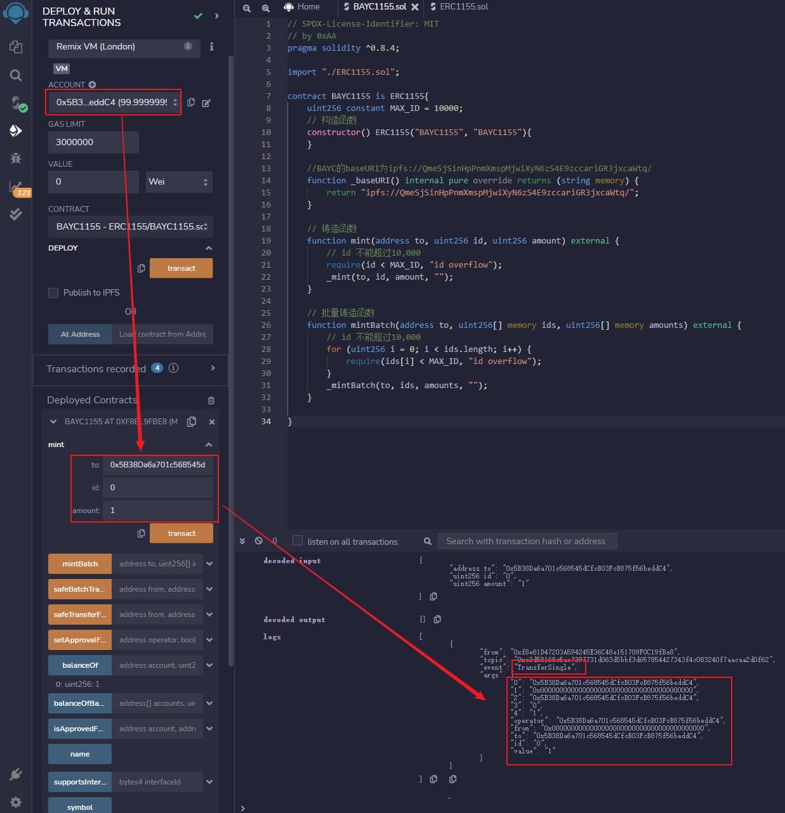Click the balanceOf function button
Image resolution: width=785 pixels, height=813 pixels.
click(x=80, y=665)
